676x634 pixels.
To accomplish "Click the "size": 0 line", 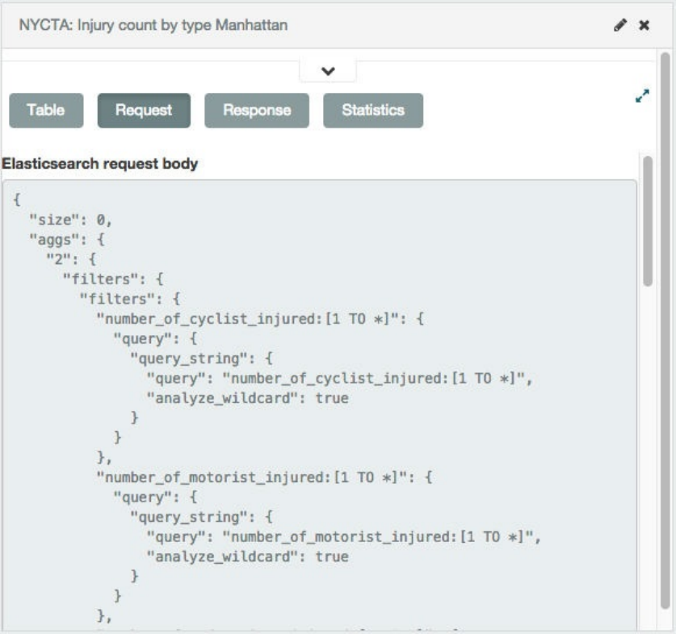I will 71,220.
